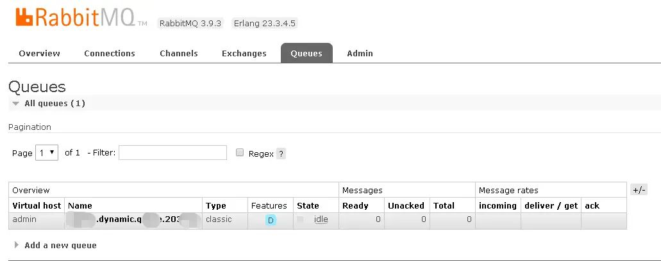Viewport: 661px width, 261px height.
Task: Open the Page number dropdown
Action: click(x=47, y=153)
